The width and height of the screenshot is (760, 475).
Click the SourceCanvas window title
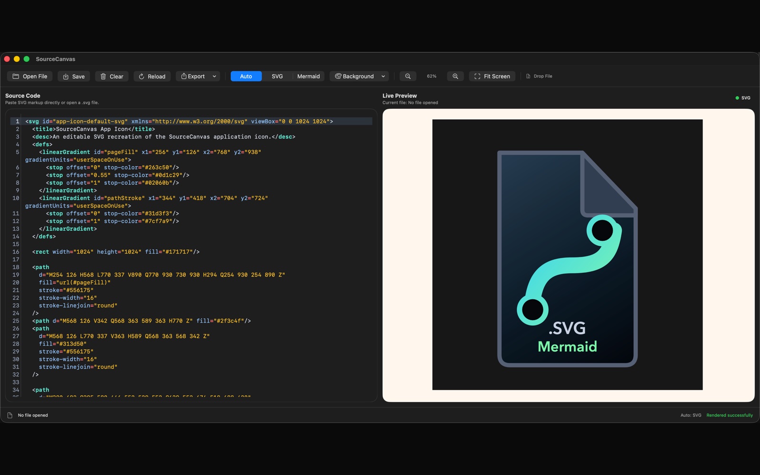point(56,59)
